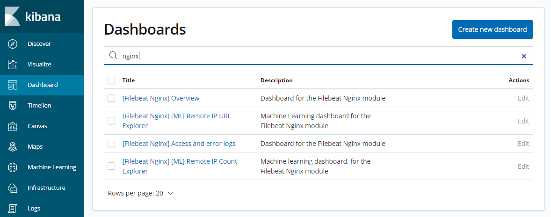Check the Remote IP Count Explorer checkbox
This screenshot has height=217, width=551.
(x=111, y=166)
